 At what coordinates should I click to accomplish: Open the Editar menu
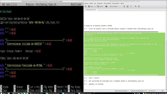[91, 3]
